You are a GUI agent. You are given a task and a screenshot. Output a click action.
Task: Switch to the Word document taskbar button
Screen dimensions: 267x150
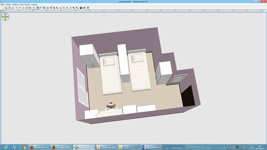point(150,147)
